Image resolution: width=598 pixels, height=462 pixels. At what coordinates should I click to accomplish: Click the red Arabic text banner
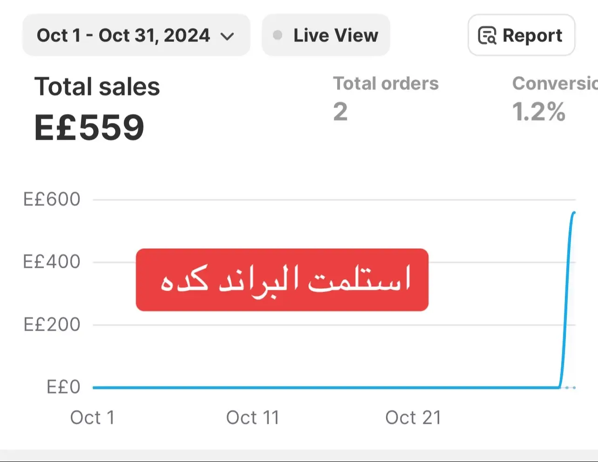pyautogui.click(x=282, y=279)
